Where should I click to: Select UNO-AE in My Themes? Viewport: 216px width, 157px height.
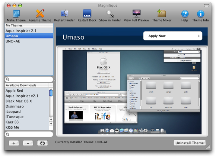click(x=29, y=41)
